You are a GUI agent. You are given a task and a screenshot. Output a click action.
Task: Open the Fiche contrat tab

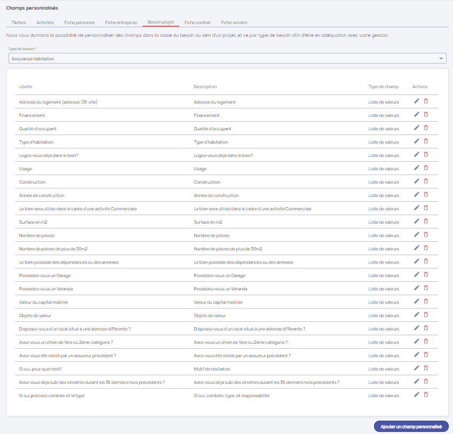[197, 22]
